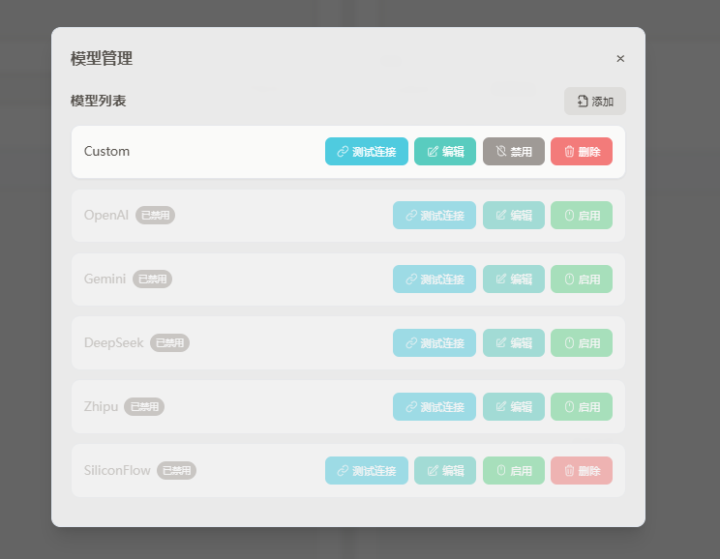Click the 已禁用 badge beside SiliconFlow
Image resolution: width=720 pixels, height=559 pixels.
177,470
